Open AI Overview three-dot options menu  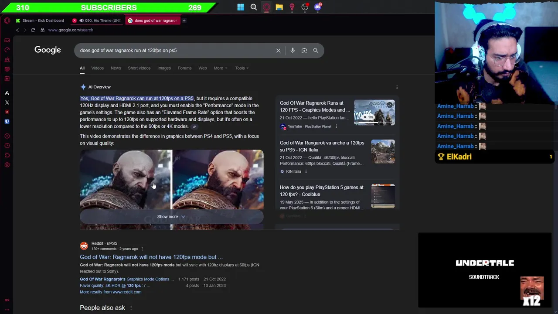[x=397, y=87]
